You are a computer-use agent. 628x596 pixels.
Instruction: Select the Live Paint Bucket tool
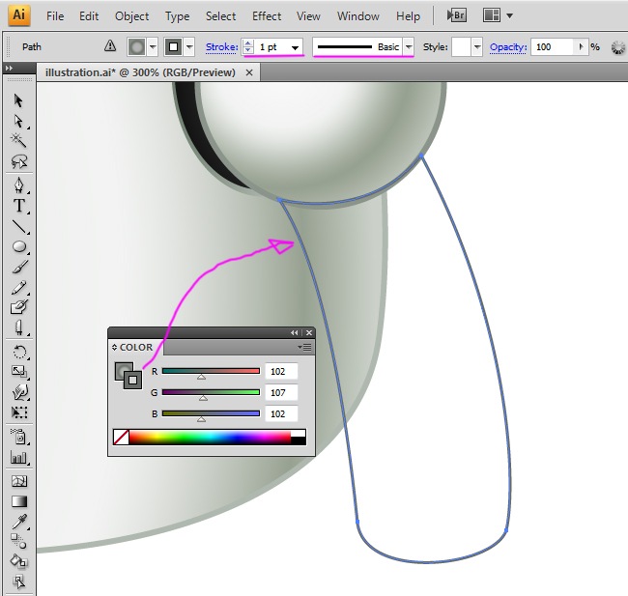[x=18, y=561]
